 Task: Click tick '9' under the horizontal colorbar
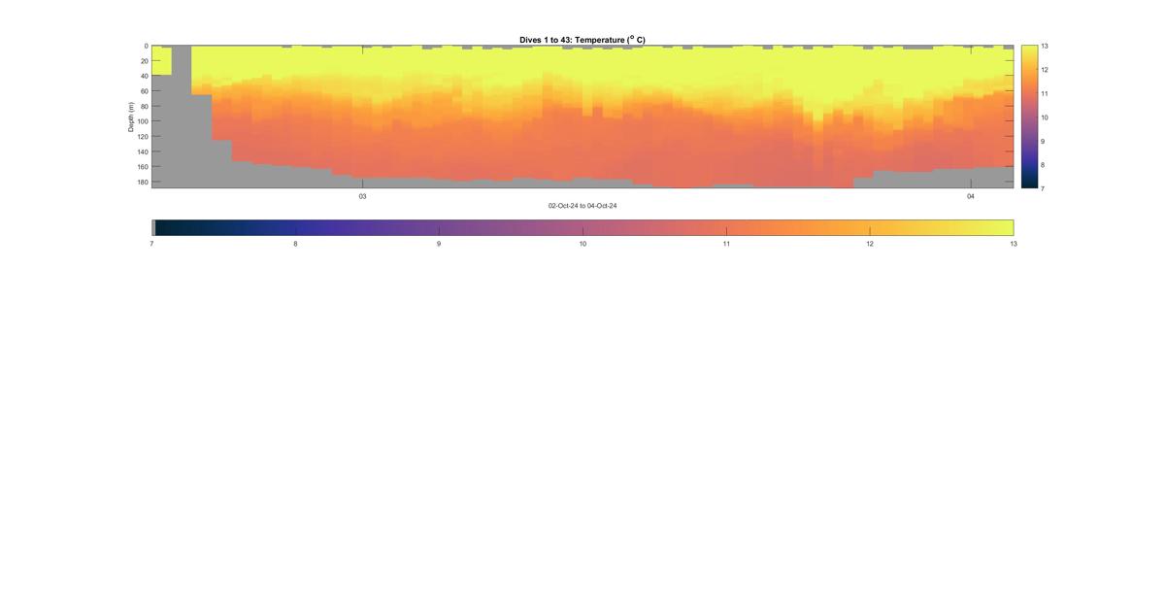pos(439,244)
